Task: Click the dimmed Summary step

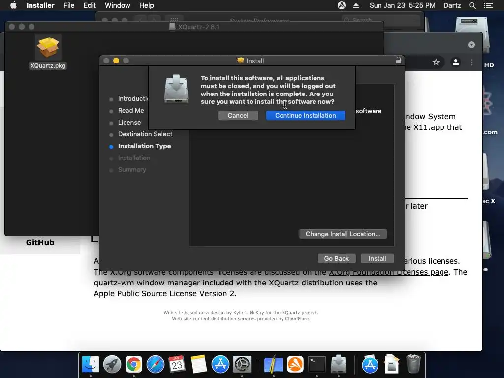Action: click(x=132, y=170)
